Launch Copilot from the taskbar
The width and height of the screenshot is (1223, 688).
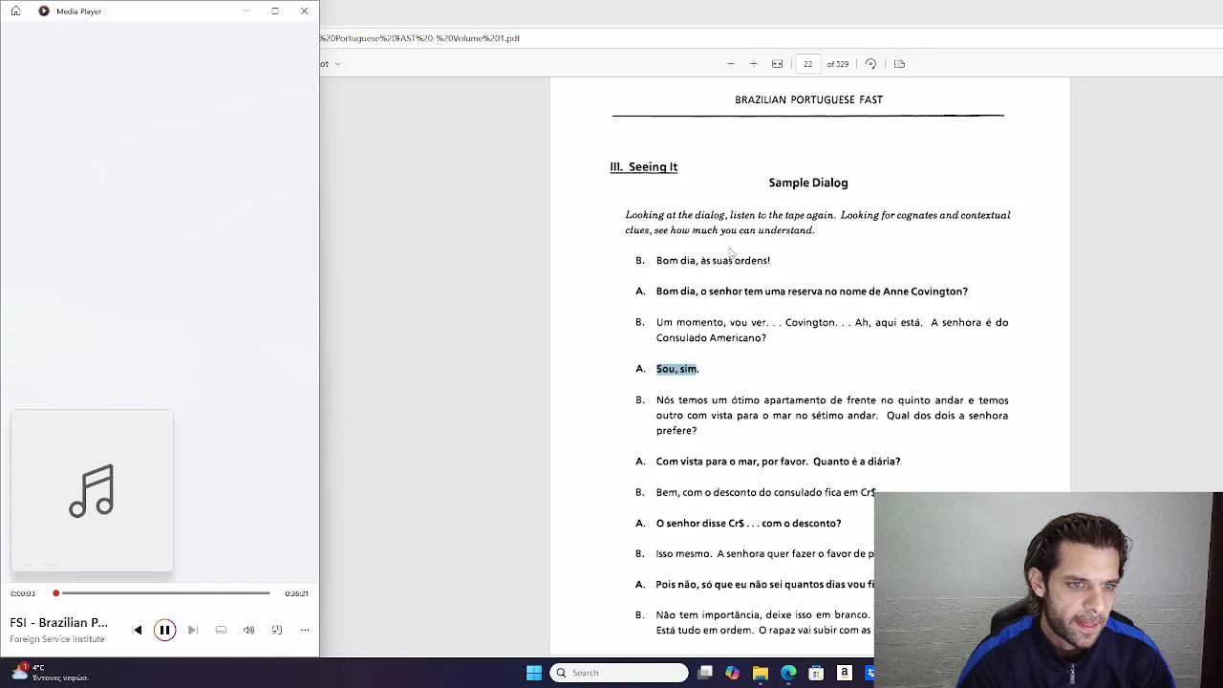732,673
